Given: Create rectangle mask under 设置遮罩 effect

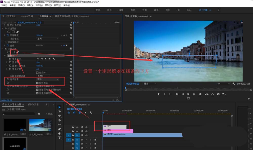Looking at the screenshot, I should [13, 52].
